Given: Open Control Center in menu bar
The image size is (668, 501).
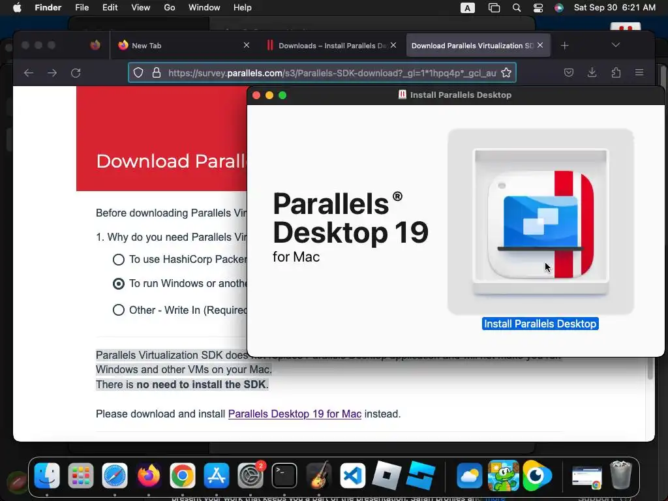Looking at the screenshot, I should (538, 8).
